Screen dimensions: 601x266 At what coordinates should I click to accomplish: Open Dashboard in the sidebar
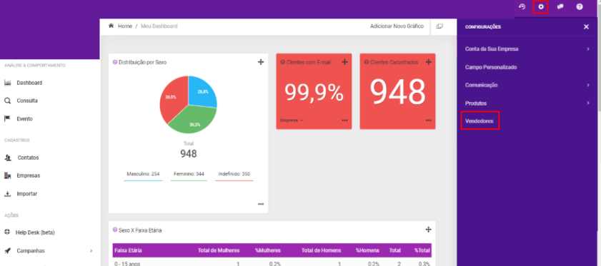pyautogui.click(x=29, y=83)
